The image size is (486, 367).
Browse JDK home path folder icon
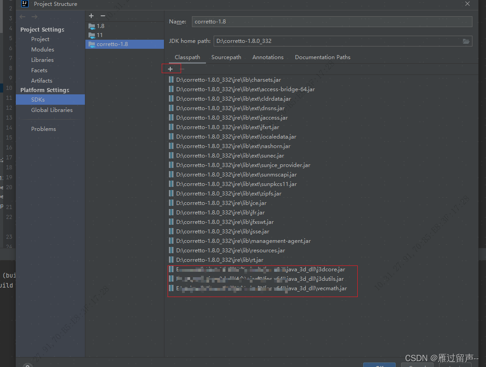click(466, 41)
